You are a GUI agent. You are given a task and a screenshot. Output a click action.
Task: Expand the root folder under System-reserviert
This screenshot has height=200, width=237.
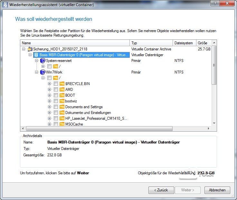[x=43, y=66]
